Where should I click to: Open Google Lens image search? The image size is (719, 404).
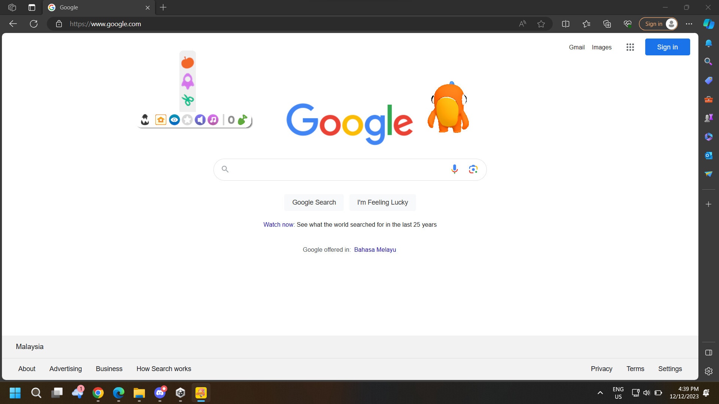pyautogui.click(x=473, y=169)
